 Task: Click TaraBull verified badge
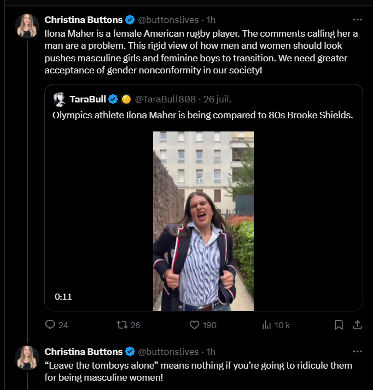pyautogui.click(x=113, y=99)
